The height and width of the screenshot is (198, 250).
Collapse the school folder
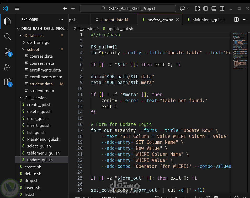(x=33, y=49)
